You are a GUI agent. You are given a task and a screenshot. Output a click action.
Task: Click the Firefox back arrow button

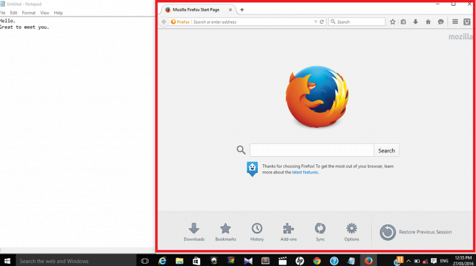pyautogui.click(x=164, y=22)
